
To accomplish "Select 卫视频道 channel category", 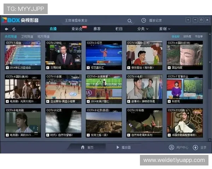I will (x=27, y=37).
